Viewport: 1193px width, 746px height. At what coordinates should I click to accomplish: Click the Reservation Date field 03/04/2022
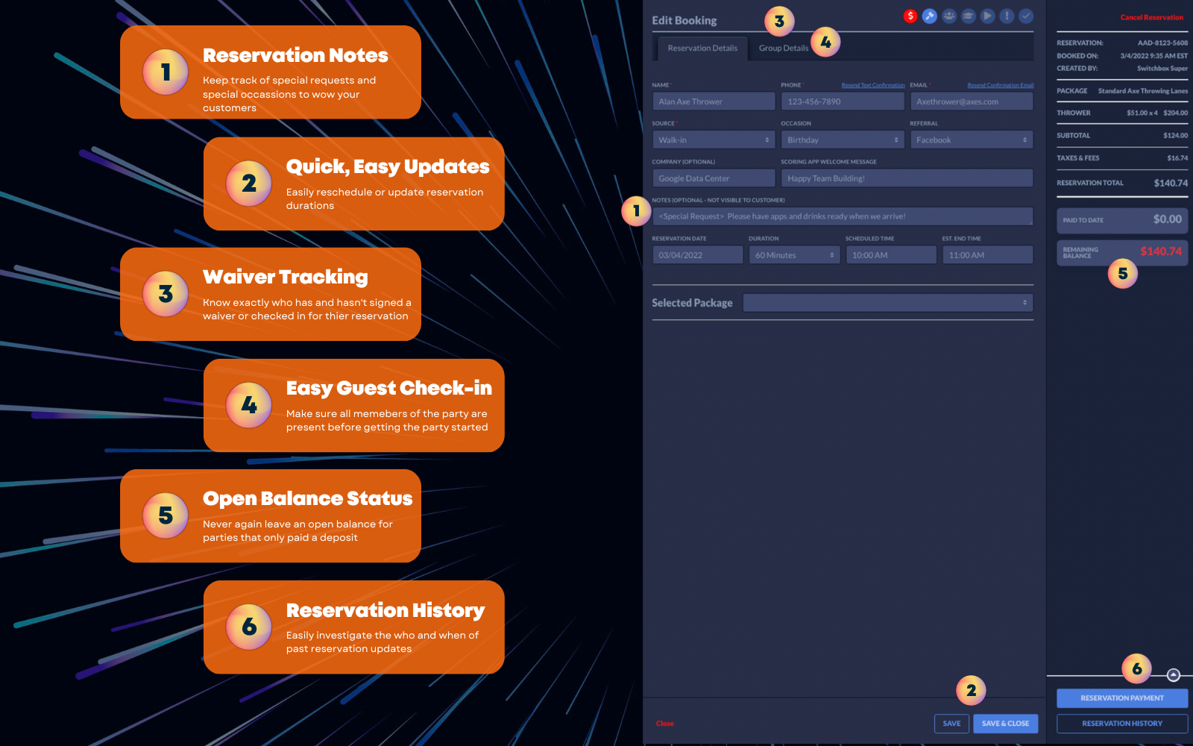[x=698, y=255]
